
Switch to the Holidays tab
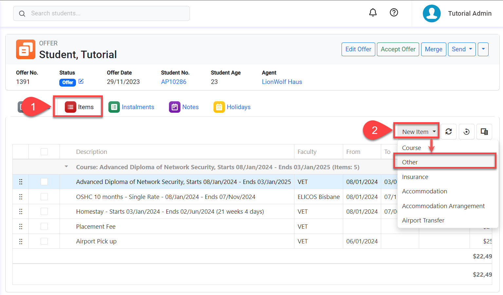coord(232,107)
